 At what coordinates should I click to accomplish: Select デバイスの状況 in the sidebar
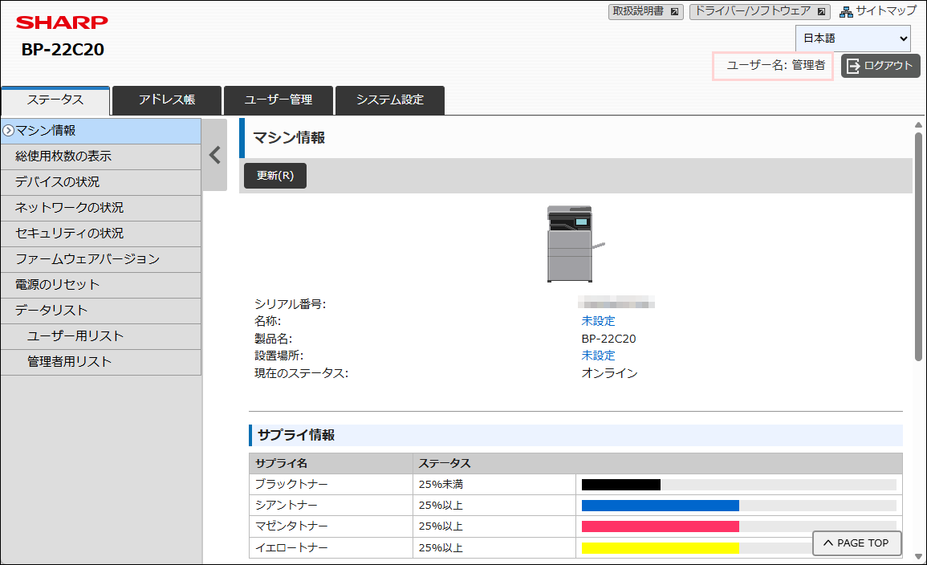point(101,182)
